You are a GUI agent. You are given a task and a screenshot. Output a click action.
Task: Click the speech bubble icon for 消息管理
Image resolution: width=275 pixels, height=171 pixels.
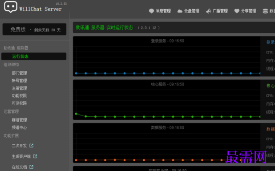click(x=151, y=11)
